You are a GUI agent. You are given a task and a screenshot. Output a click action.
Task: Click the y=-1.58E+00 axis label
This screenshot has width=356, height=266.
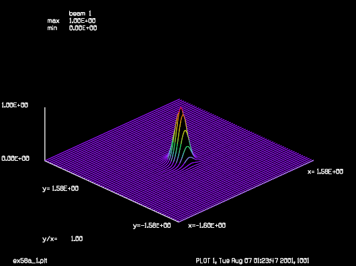point(152,226)
